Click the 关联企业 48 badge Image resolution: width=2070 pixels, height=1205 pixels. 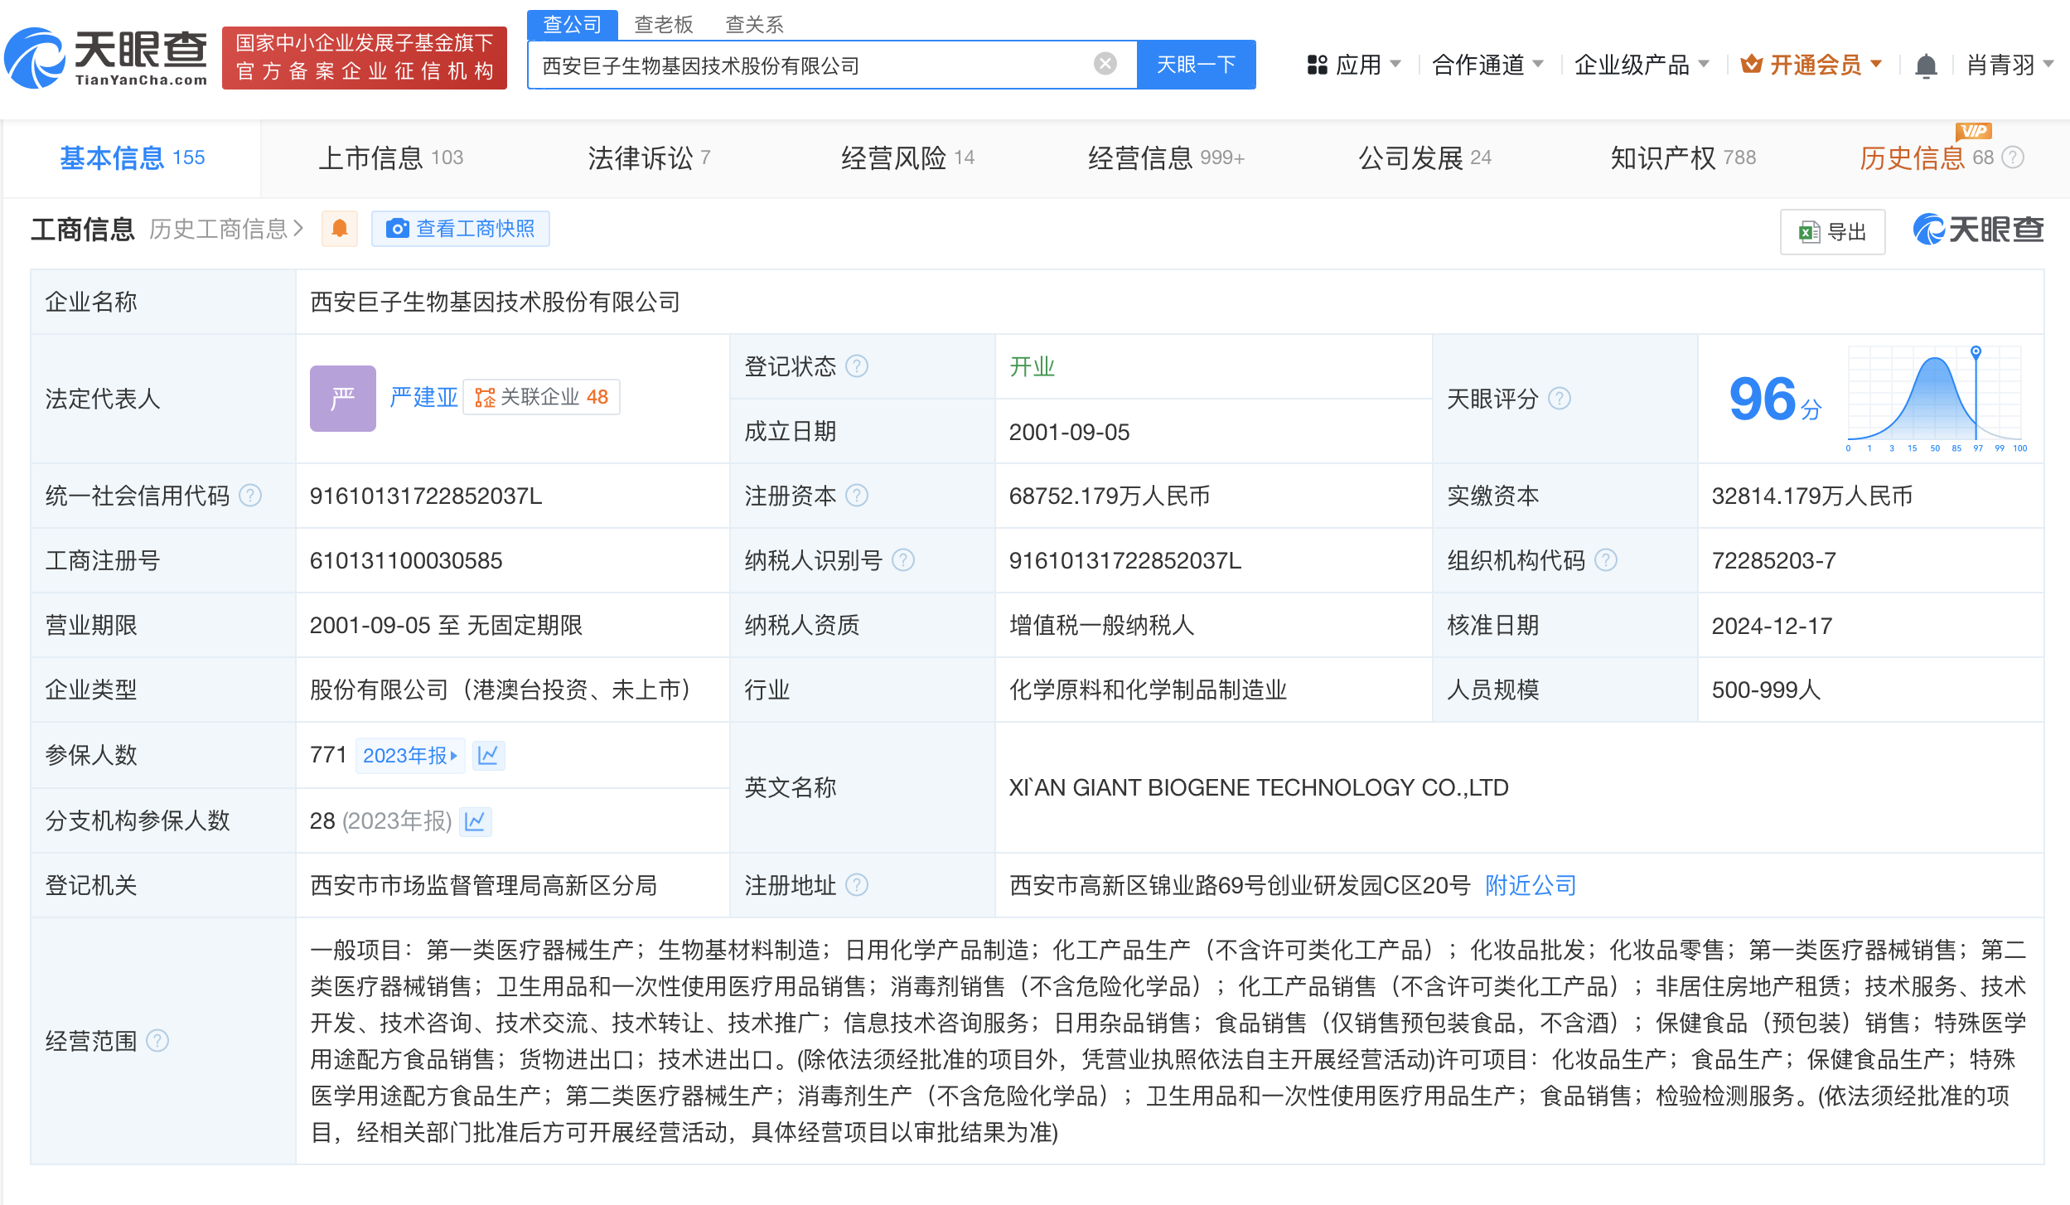point(541,397)
